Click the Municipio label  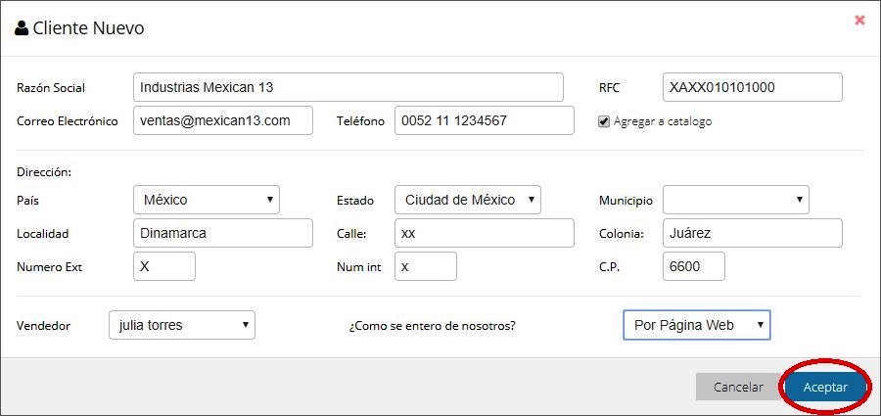coord(626,200)
